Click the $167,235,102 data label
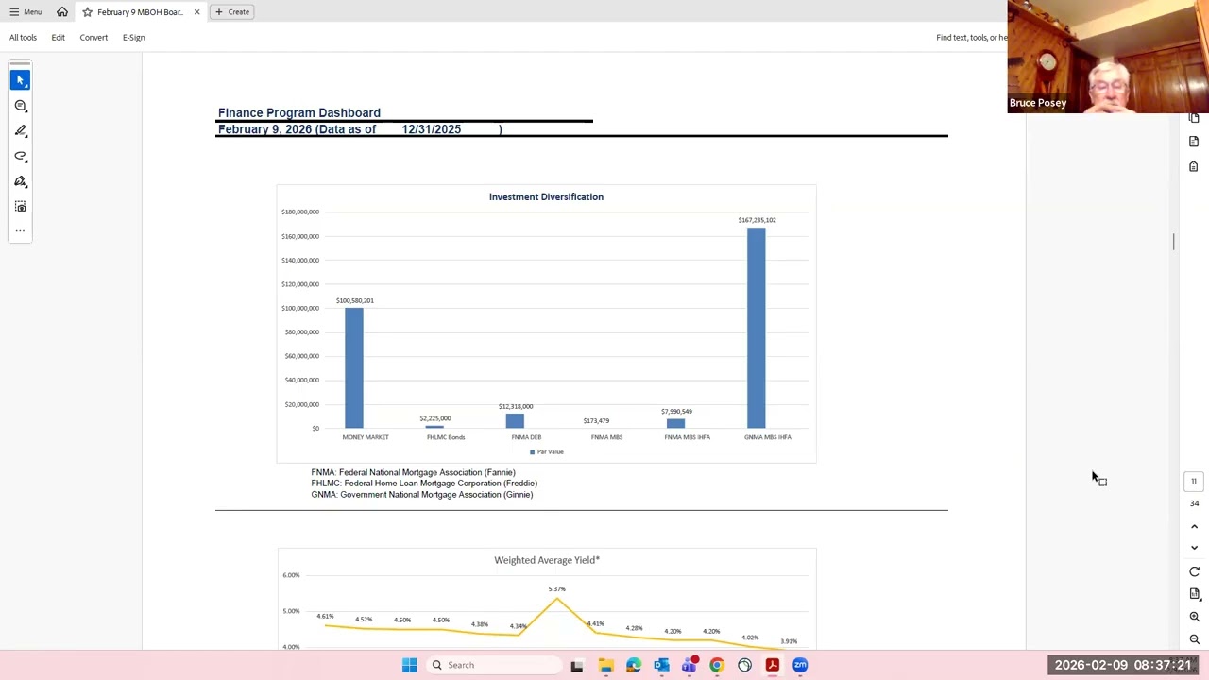Screen dimensions: 1209x680 (x=757, y=220)
